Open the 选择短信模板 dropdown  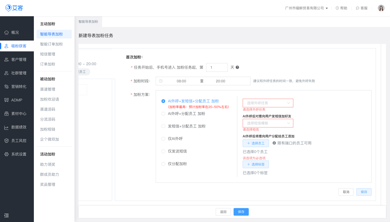click(268, 123)
